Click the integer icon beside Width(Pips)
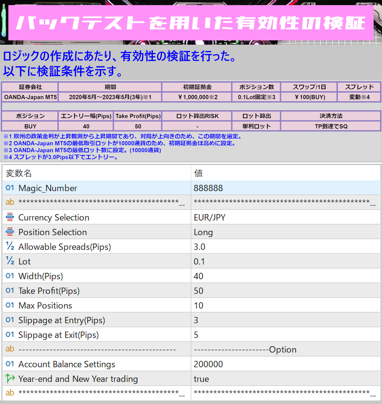Image resolution: width=382 pixels, height=404 pixels. pos(10,276)
